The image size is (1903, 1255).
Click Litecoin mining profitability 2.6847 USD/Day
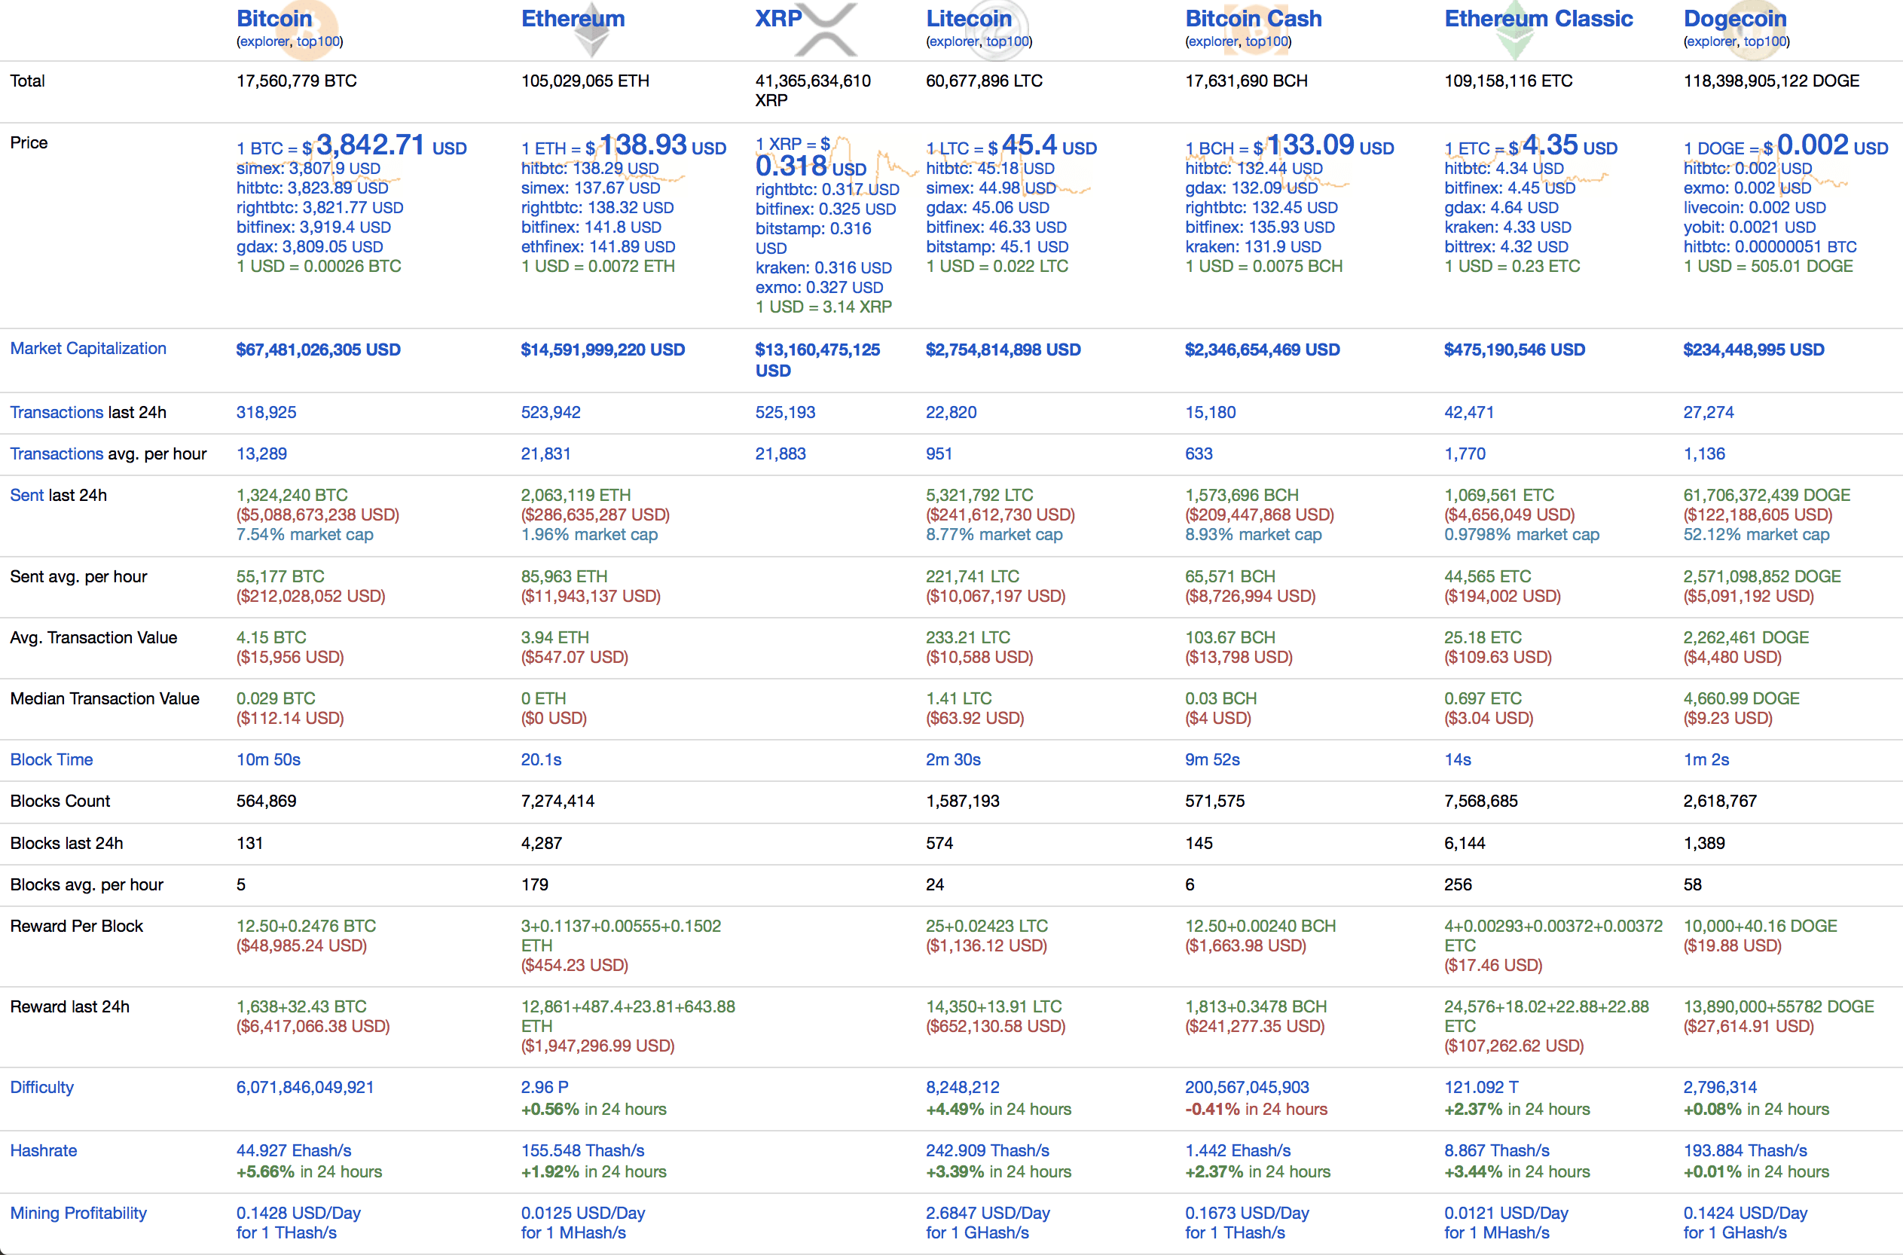(x=988, y=1214)
